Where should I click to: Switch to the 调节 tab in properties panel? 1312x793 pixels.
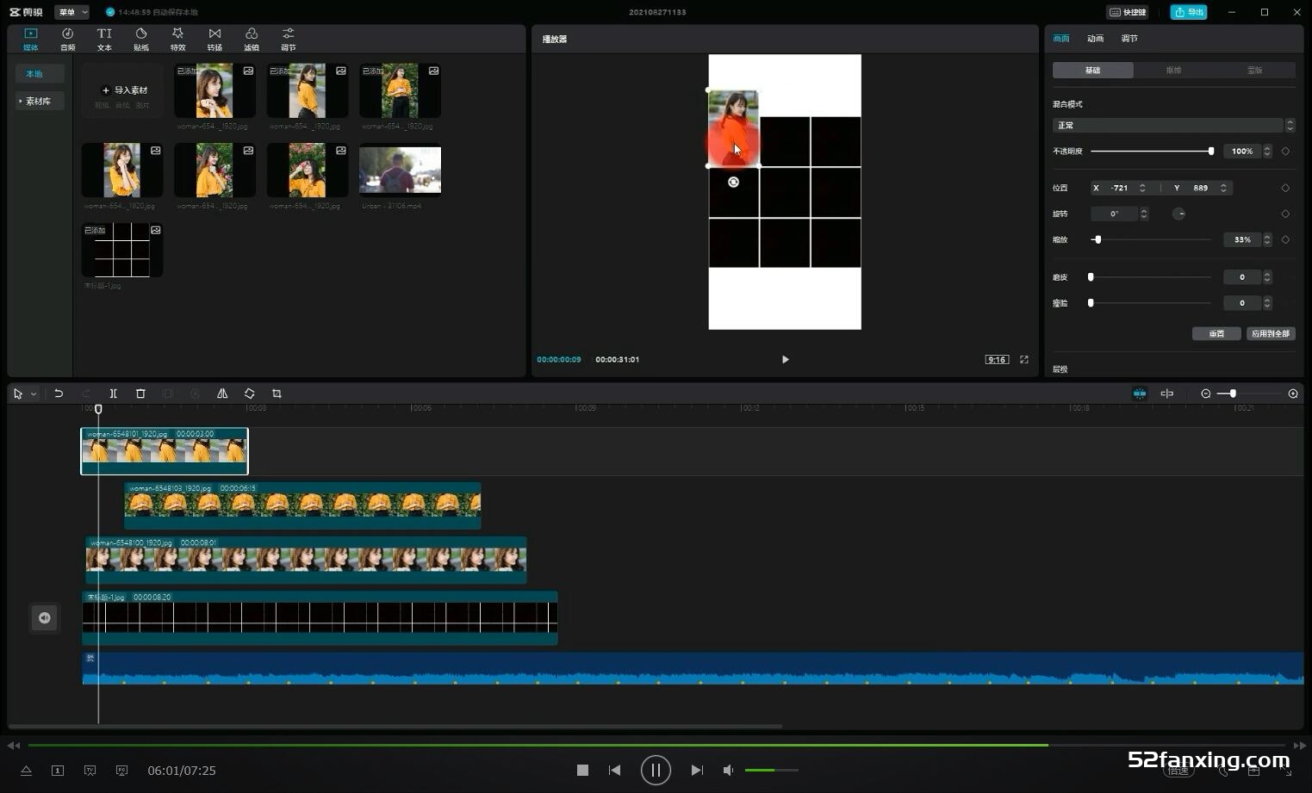pos(1129,39)
